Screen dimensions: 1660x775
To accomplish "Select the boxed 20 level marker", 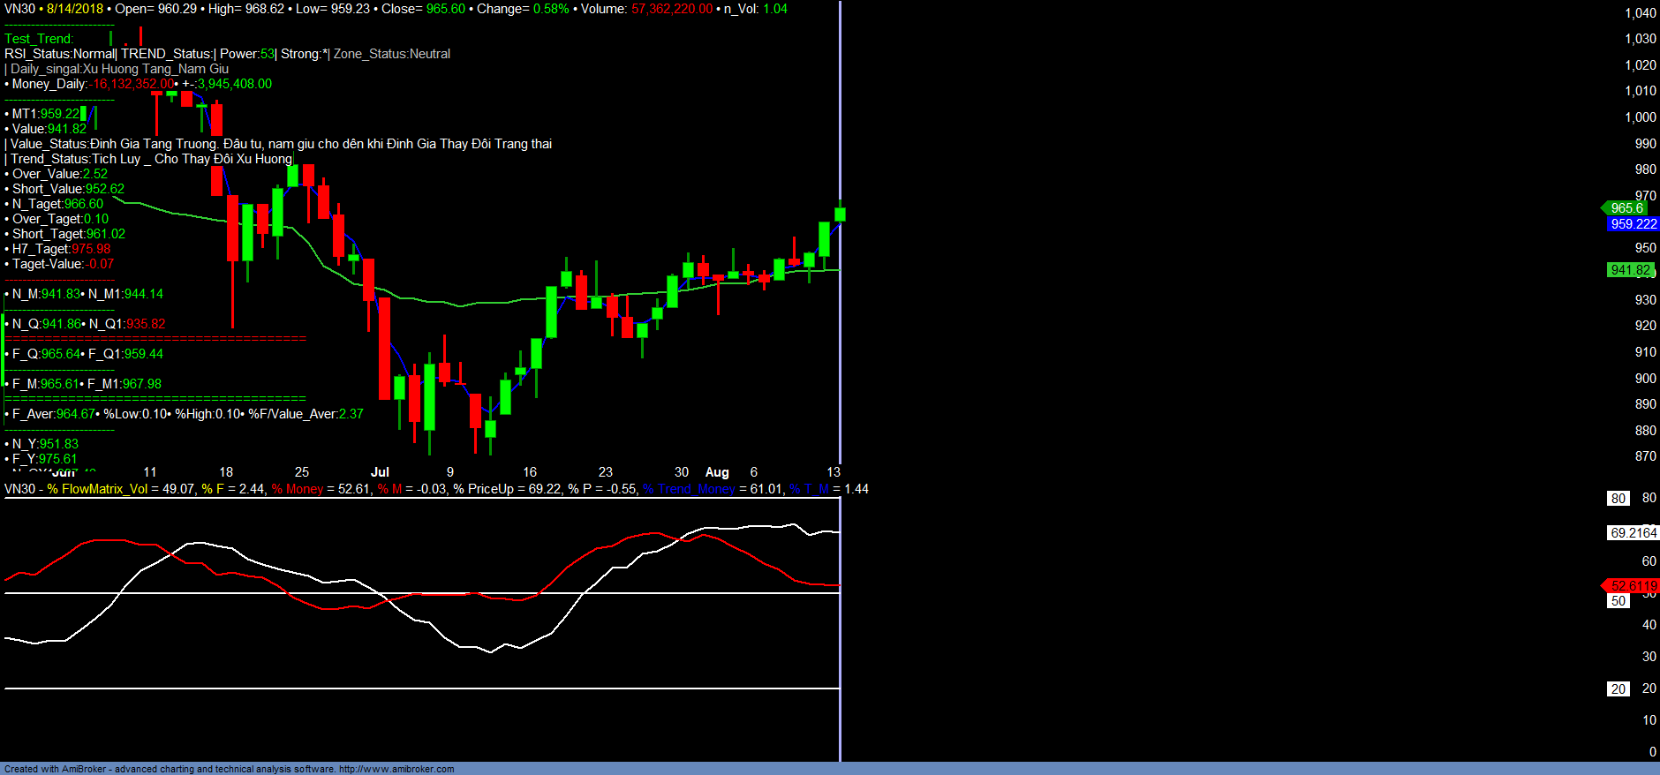I will point(1618,689).
